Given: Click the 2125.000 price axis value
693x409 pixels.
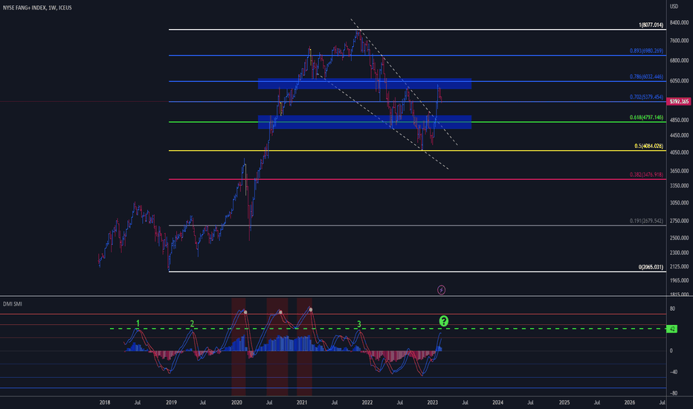Looking at the screenshot, I should (x=680, y=267).
